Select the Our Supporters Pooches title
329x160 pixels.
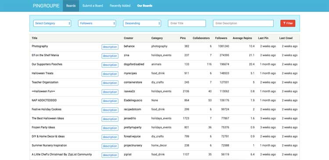point(47,64)
